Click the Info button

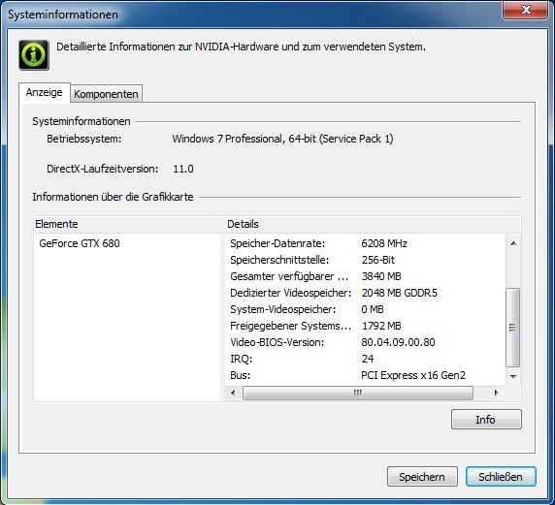pos(486,420)
